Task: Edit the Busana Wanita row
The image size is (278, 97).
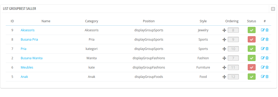Action: click(263, 58)
